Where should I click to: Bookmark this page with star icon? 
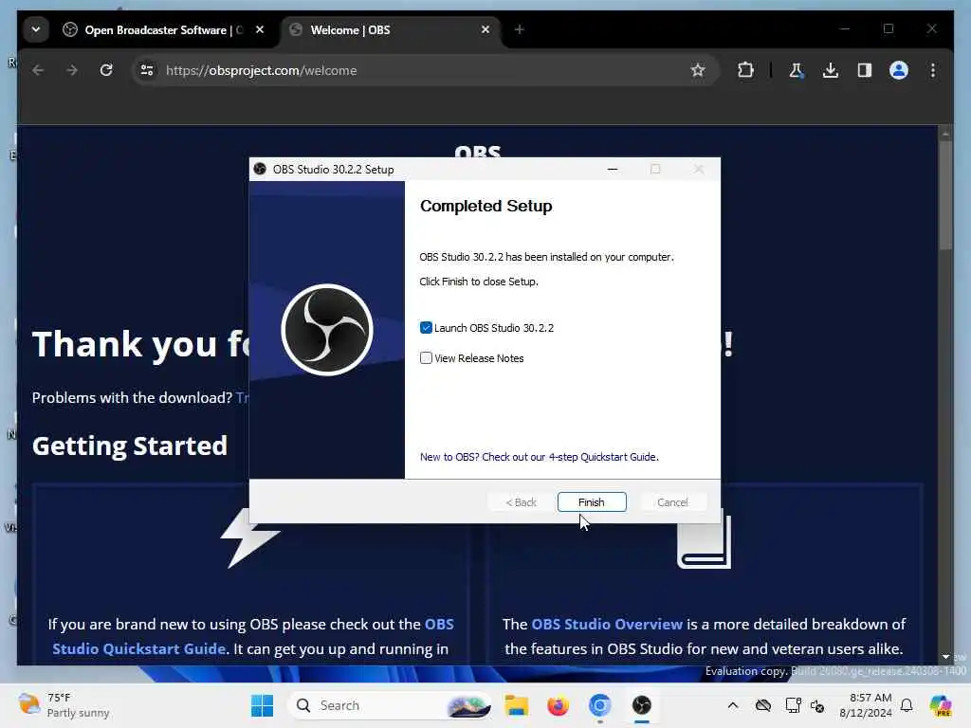[698, 70]
